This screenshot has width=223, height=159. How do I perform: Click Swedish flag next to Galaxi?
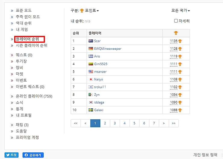(91, 110)
